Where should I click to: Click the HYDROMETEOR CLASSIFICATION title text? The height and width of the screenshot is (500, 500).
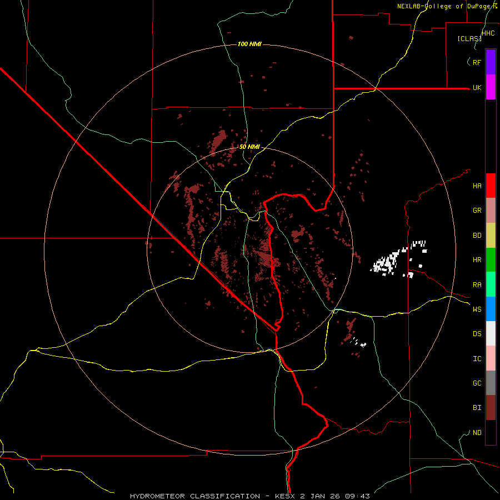[195, 496]
